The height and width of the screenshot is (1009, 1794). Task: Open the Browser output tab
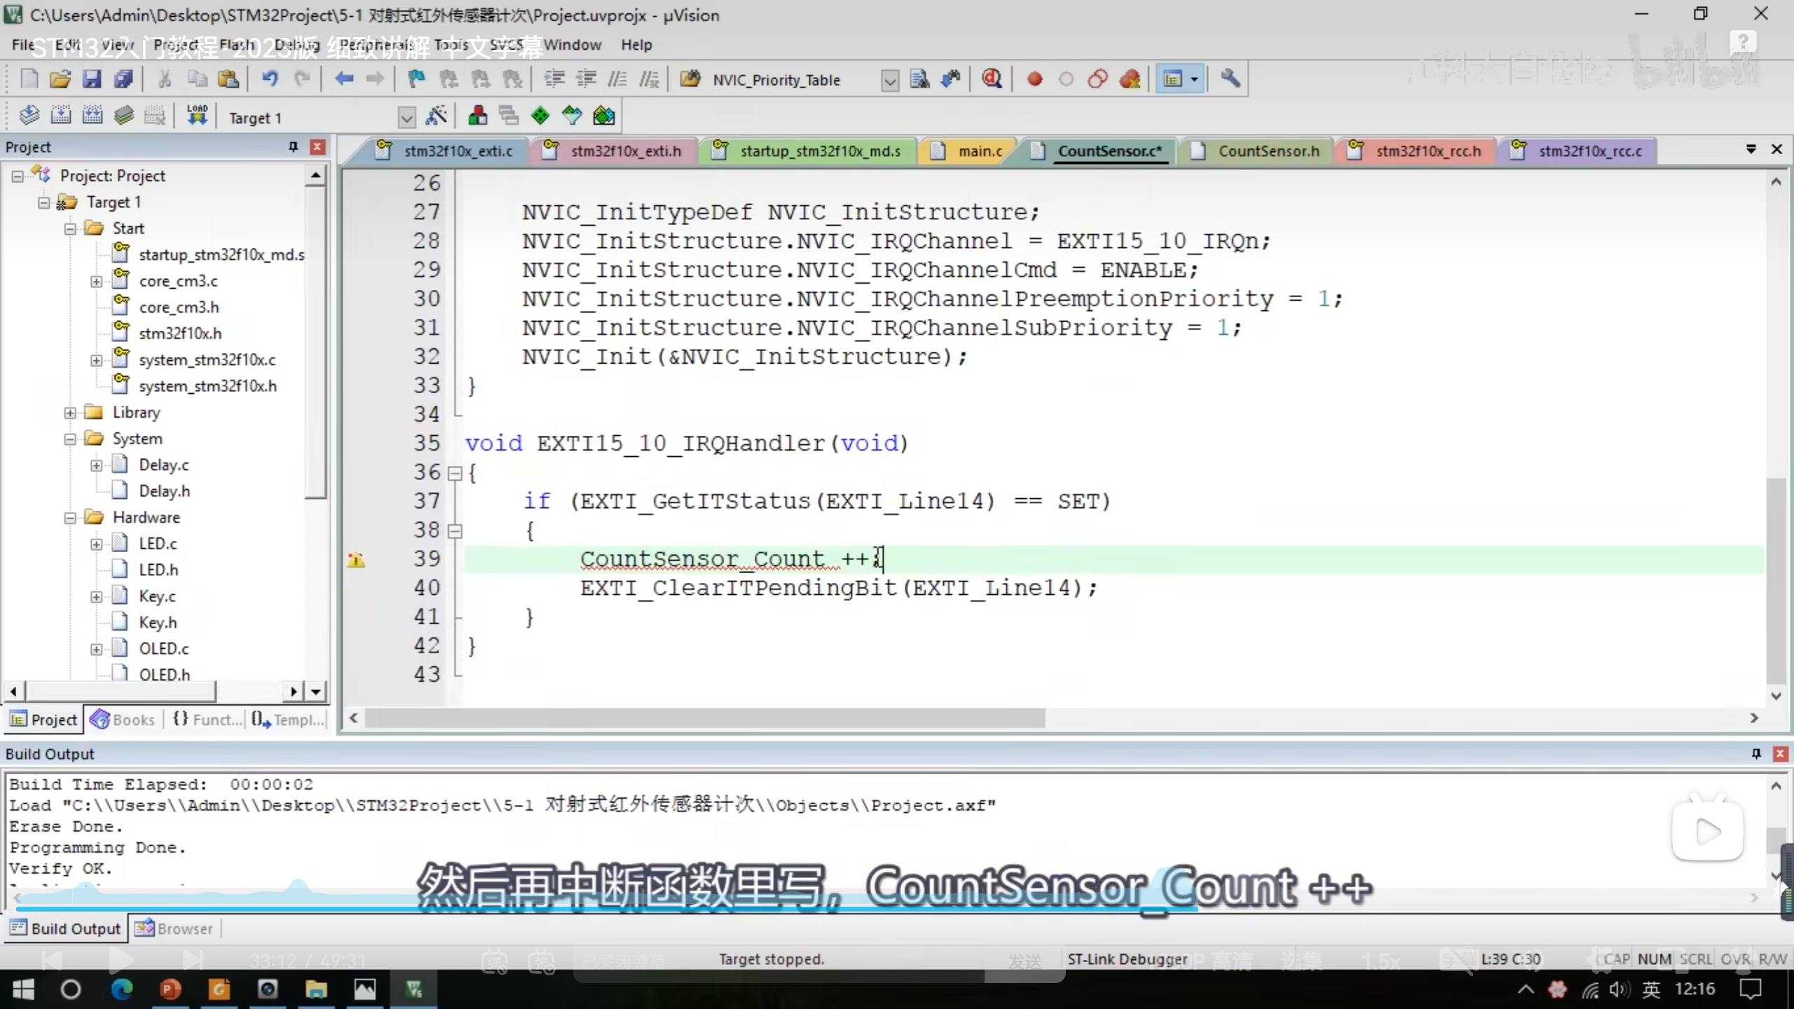[175, 928]
